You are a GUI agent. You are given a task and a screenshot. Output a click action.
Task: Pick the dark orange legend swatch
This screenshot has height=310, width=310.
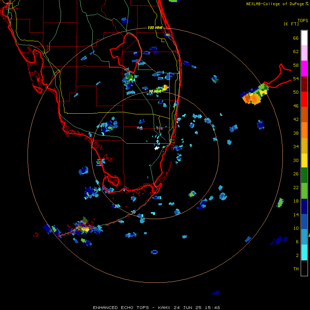point(304,114)
